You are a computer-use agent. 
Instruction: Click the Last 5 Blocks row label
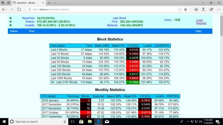click(59, 50)
